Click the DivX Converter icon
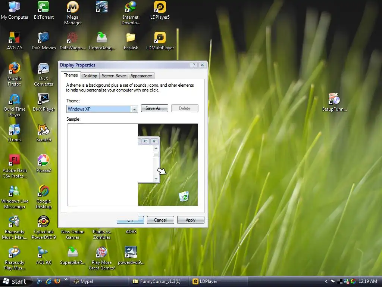Image resolution: width=382 pixels, height=287 pixels. (x=44, y=74)
